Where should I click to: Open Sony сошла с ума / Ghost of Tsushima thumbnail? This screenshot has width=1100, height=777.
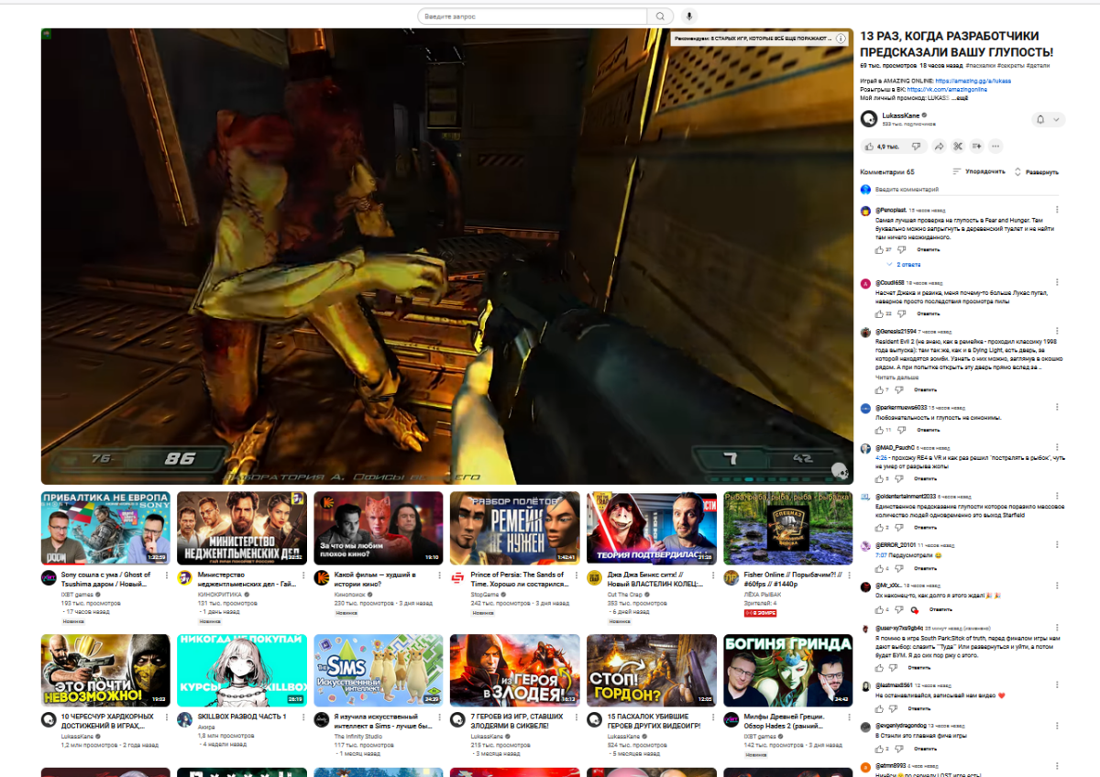(105, 528)
